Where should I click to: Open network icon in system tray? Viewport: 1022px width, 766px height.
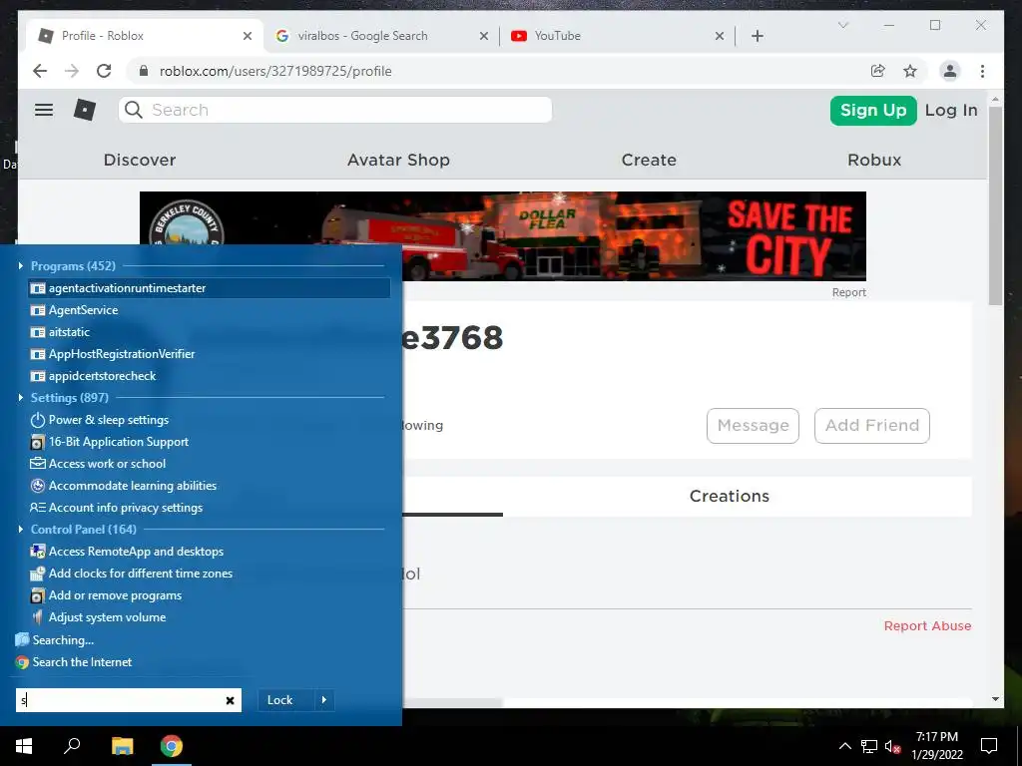[869, 746]
